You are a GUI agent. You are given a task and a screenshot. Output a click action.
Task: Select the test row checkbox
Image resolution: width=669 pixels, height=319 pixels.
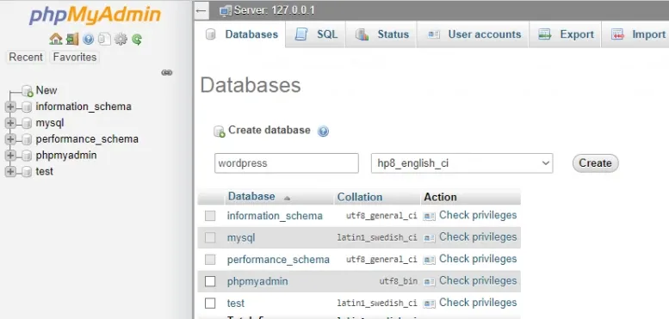[x=210, y=304]
